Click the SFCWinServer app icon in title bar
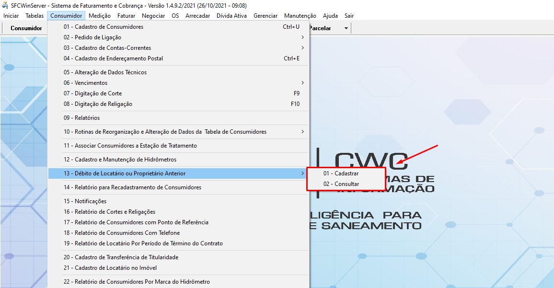 pos(5,5)
